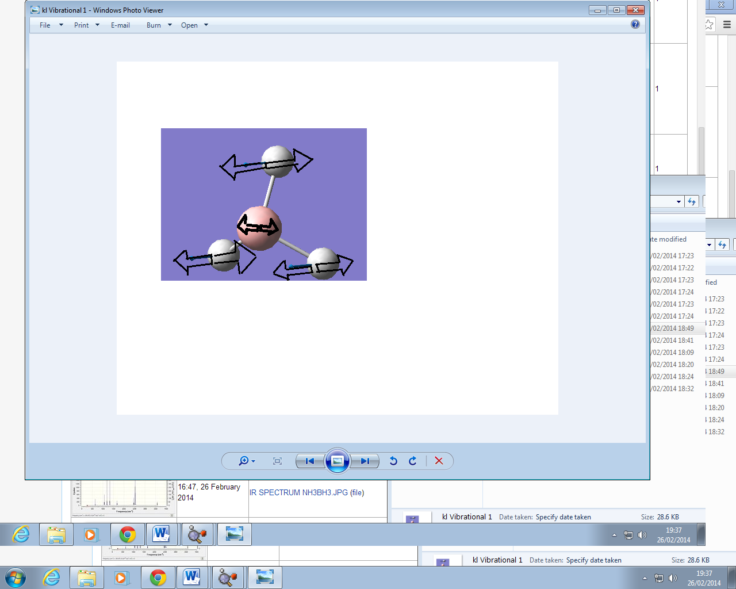Viewport: 736px width, 589px height.
Task: Click the Actual Size fit button
Action: (x=277, y=461)
